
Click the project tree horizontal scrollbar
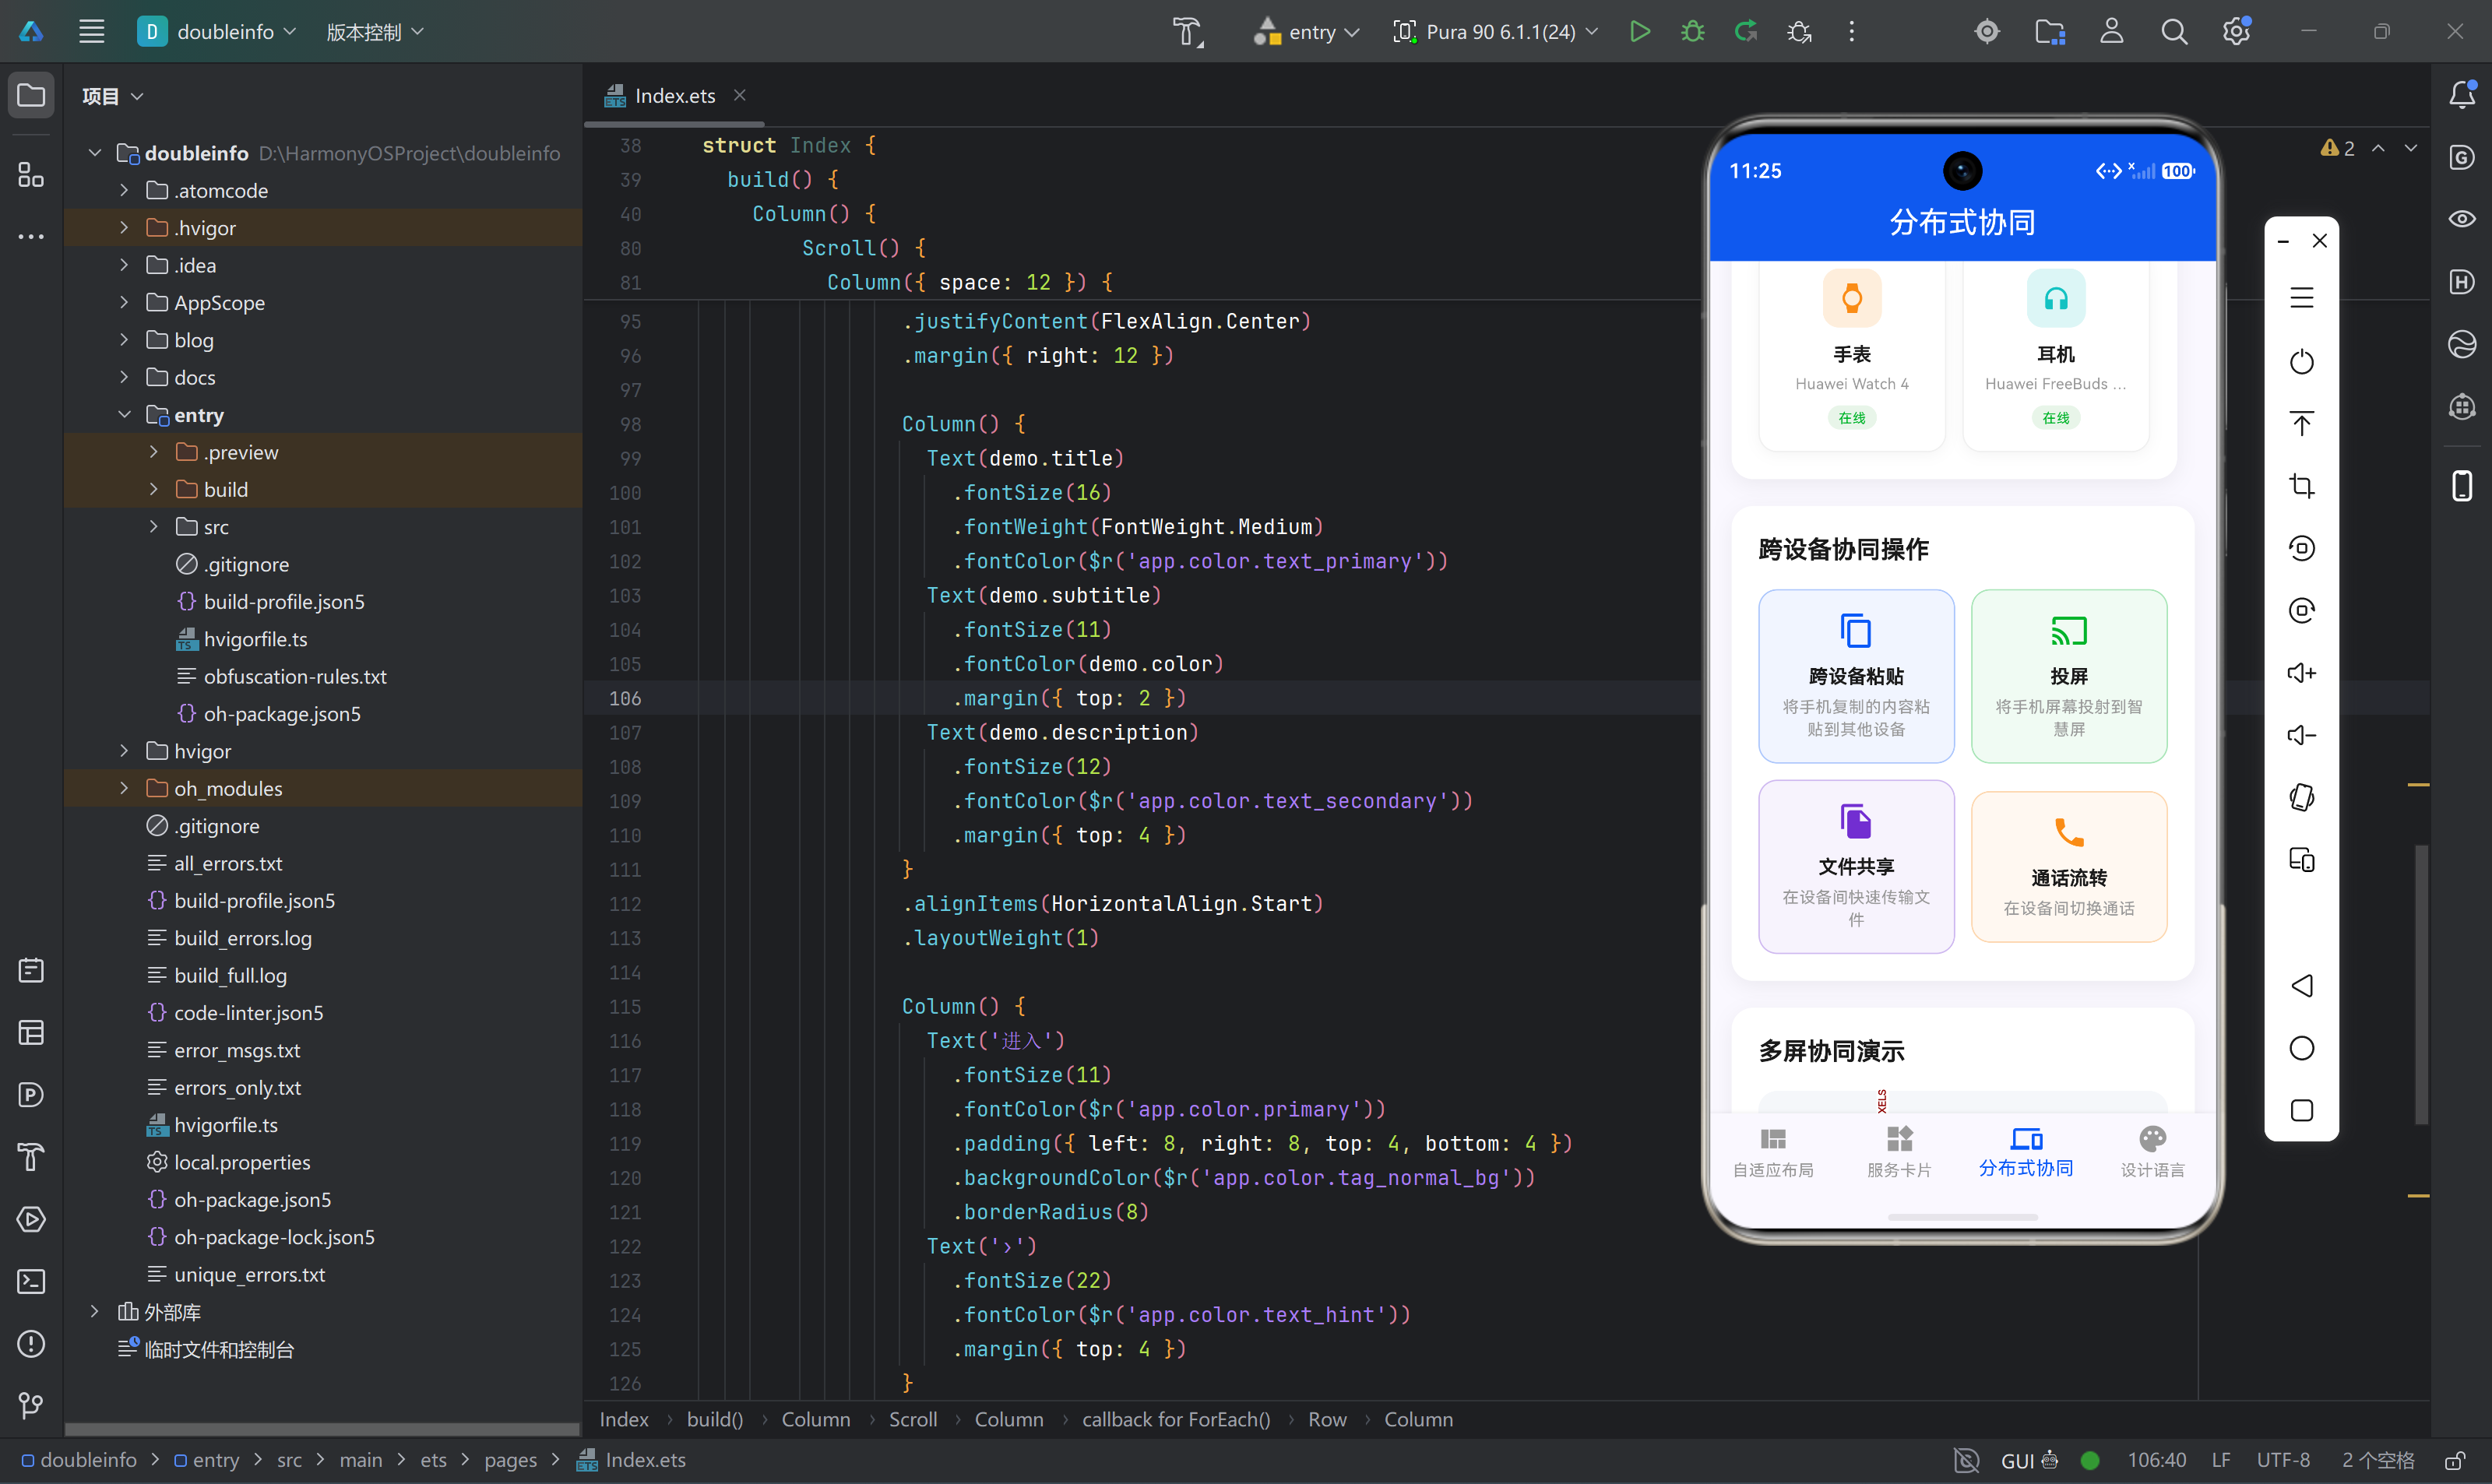pyautogui.click(x=323, y=1429)
